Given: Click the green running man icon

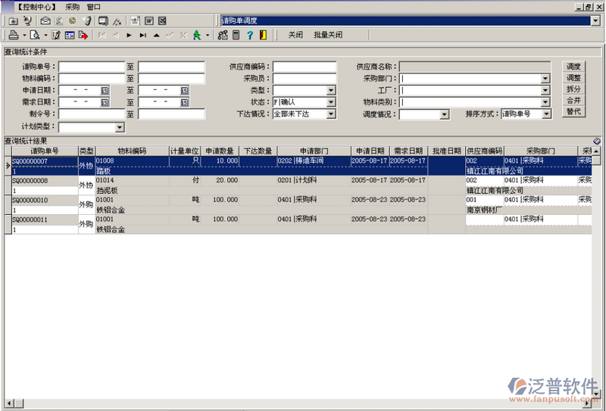Looking at the screenshot, I should click(x=196, y=35).
